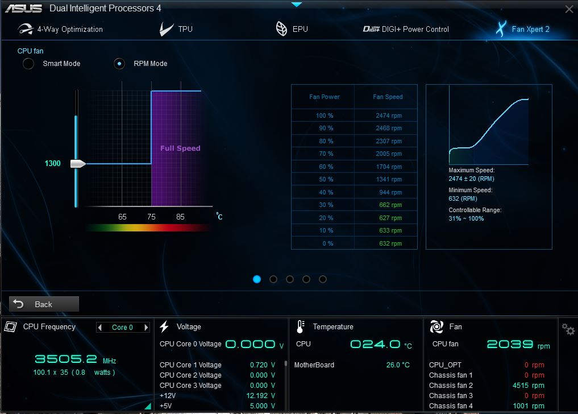The height and width of the screenshot is (414, 578).
Task: Click the 'CPU Core 0 Voltage' label
Action: 190,344
